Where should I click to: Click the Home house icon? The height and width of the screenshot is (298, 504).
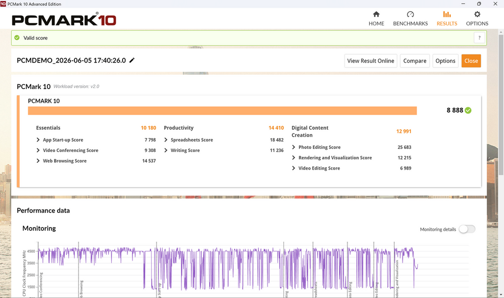pyautogui.click(x=376, y=14)
